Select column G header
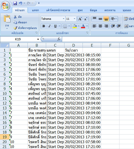The image size is (134, 149). click(127, 45)
